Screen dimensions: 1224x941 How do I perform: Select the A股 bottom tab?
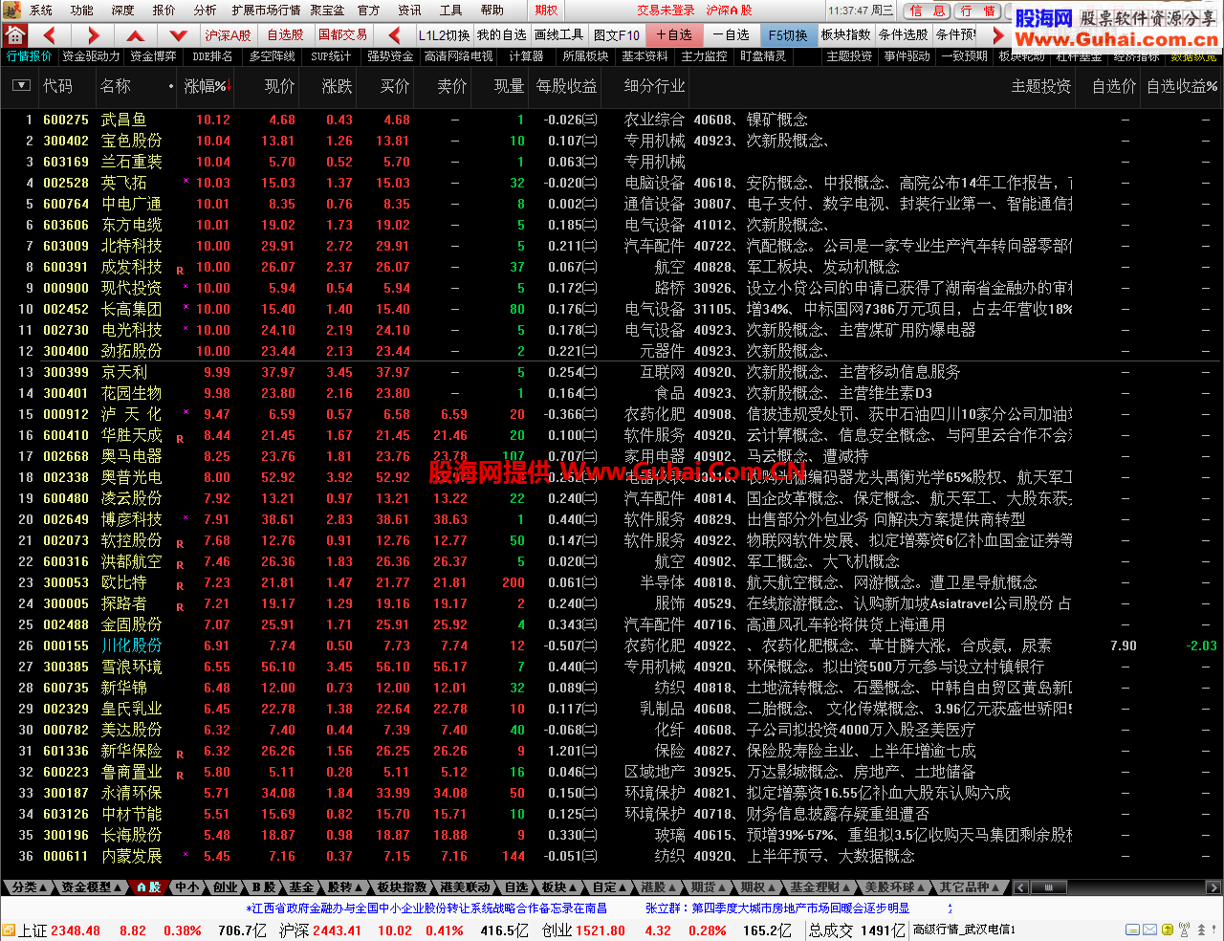click(148, 887)
